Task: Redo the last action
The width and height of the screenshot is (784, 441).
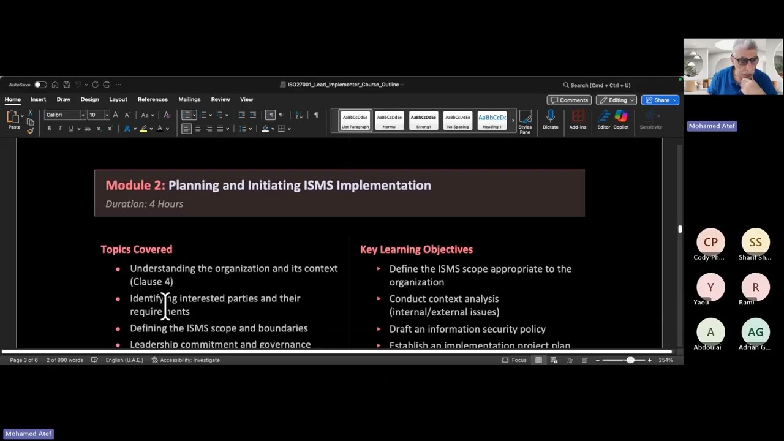Action: click(95, 85)
